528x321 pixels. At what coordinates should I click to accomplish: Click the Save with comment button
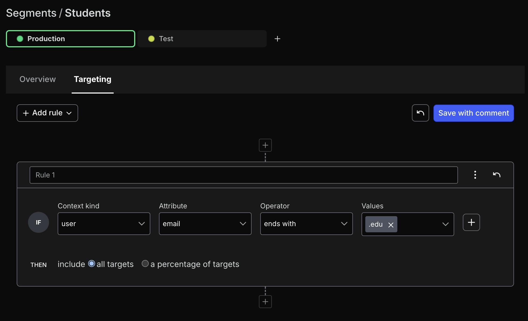[473, 113]
